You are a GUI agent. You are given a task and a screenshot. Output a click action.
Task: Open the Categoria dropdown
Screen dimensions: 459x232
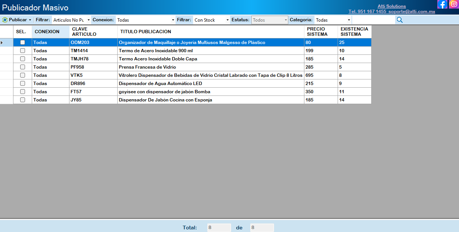(x=349, y=20)
